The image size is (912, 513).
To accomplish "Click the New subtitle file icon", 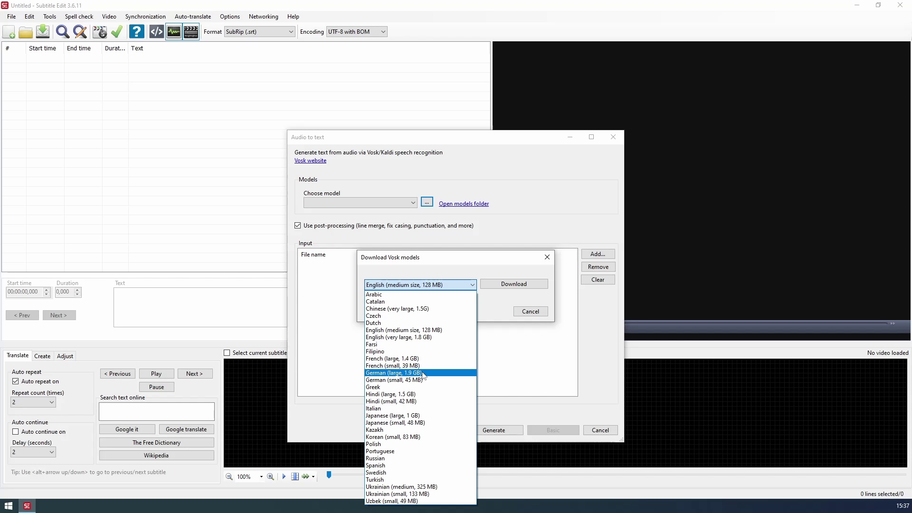I will 9,32.
